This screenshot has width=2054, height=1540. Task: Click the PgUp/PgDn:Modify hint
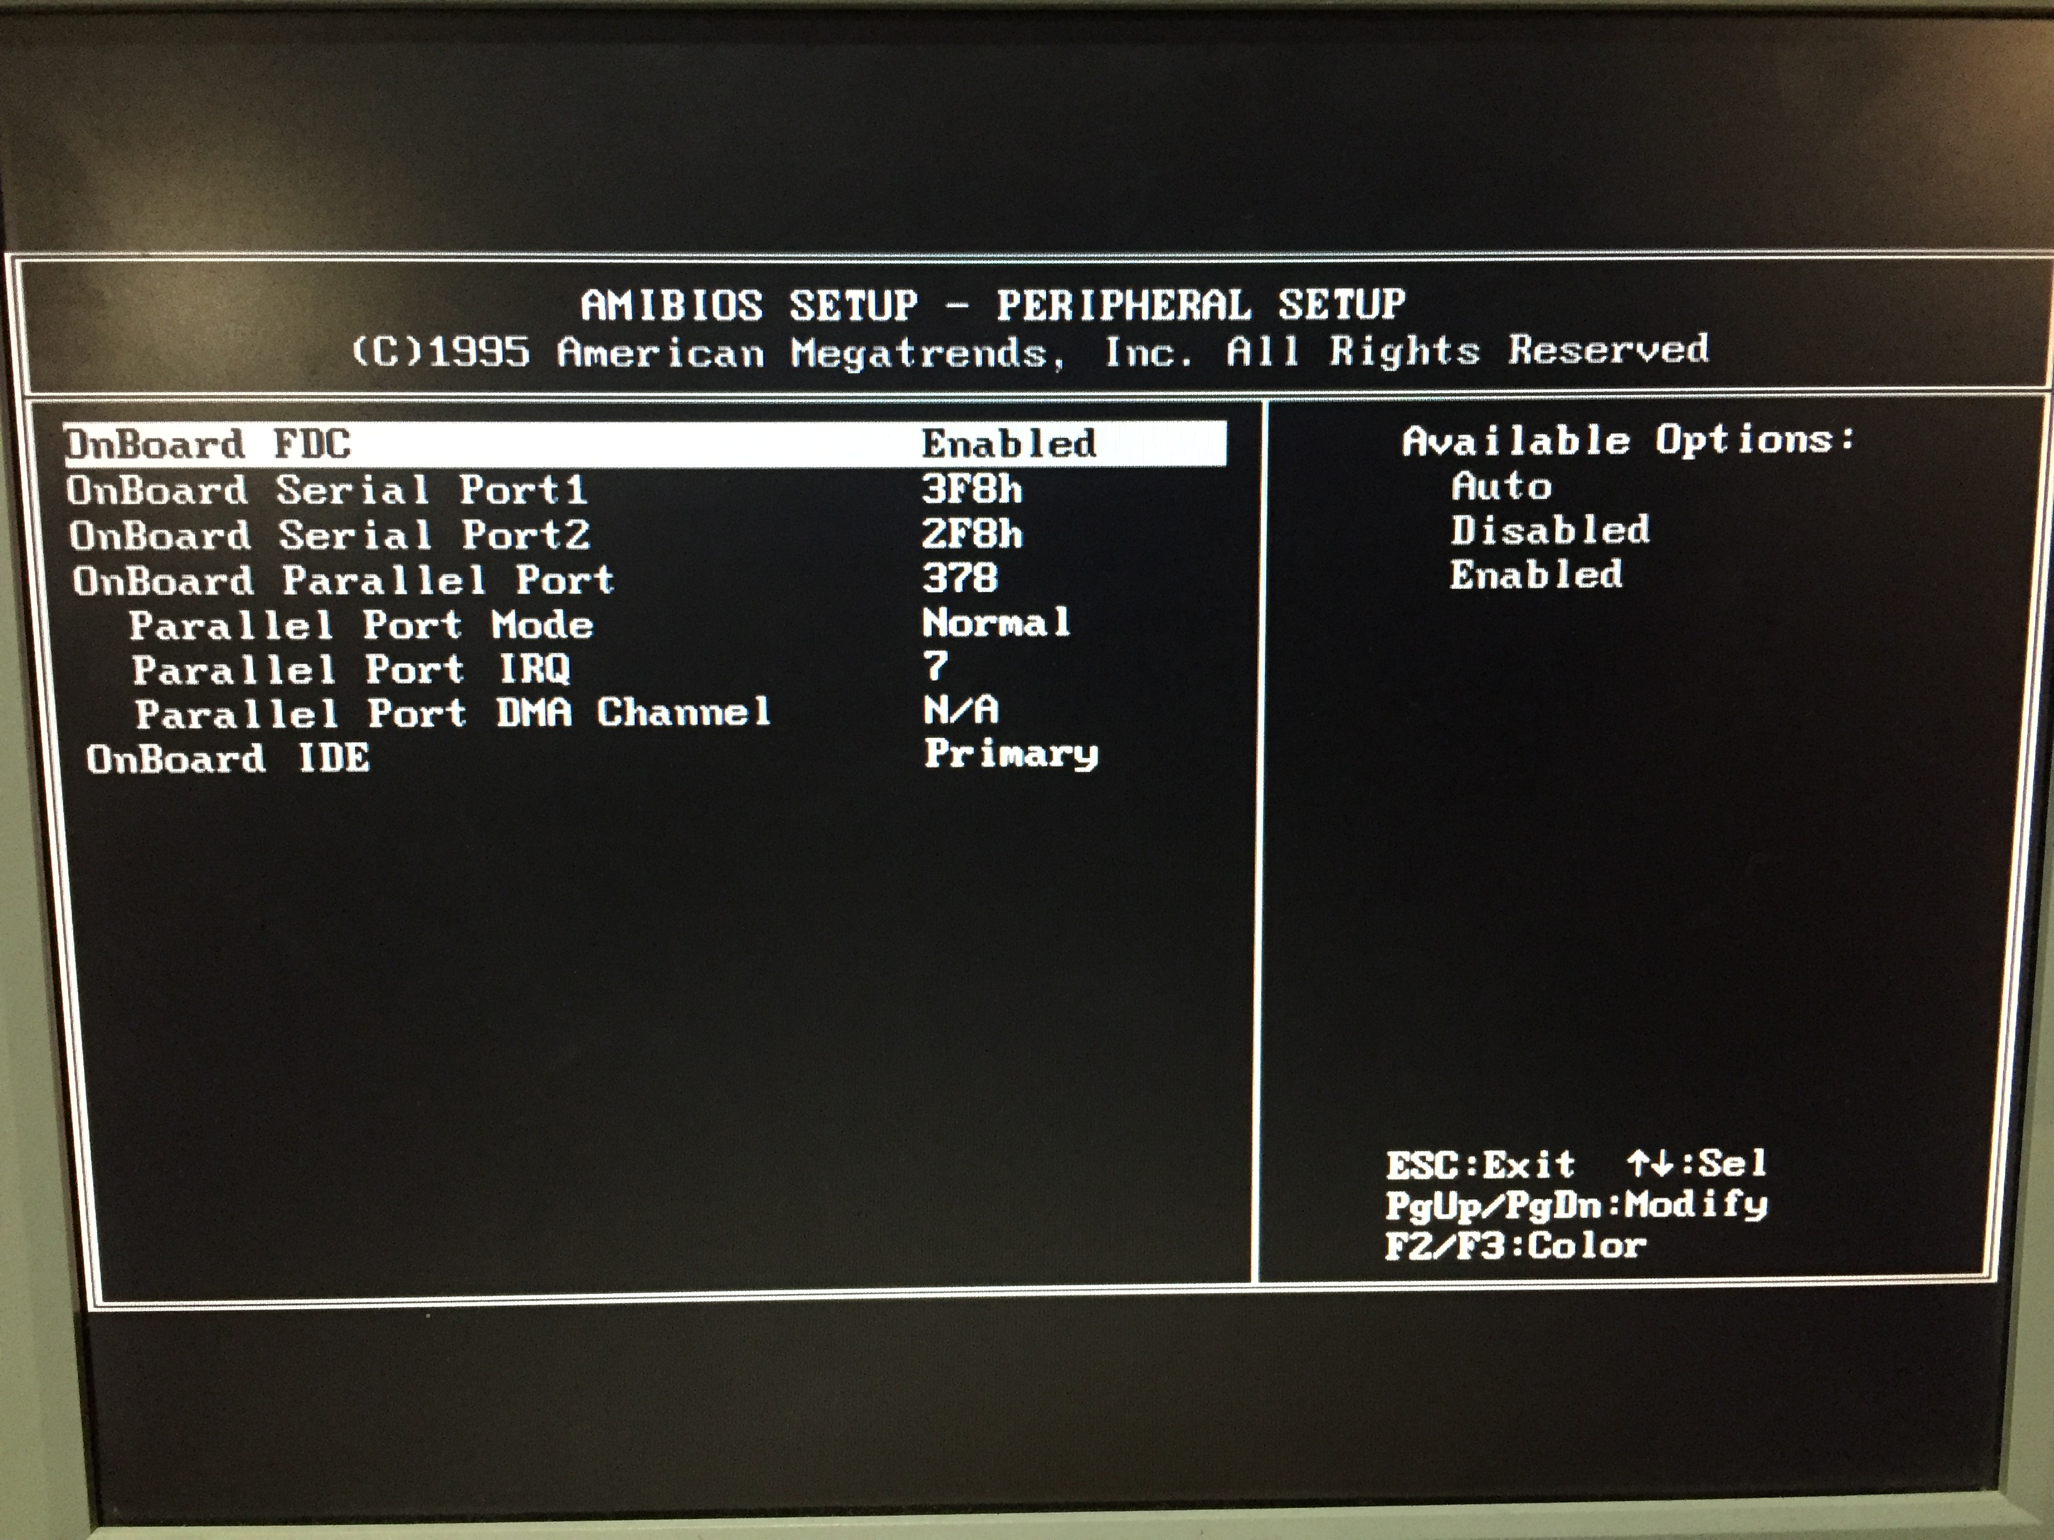click(x=1576, y=1205)
